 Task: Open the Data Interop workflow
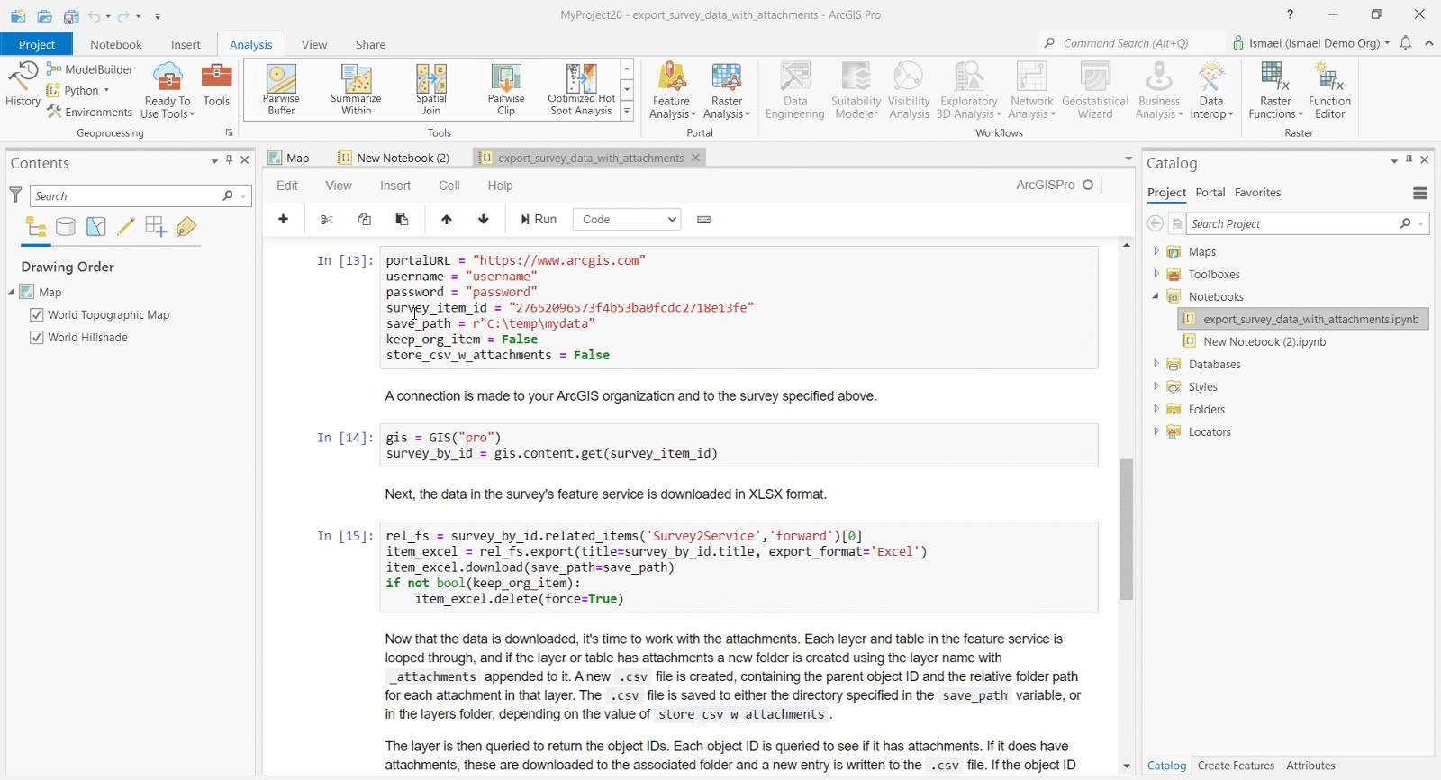(1211, 90)
